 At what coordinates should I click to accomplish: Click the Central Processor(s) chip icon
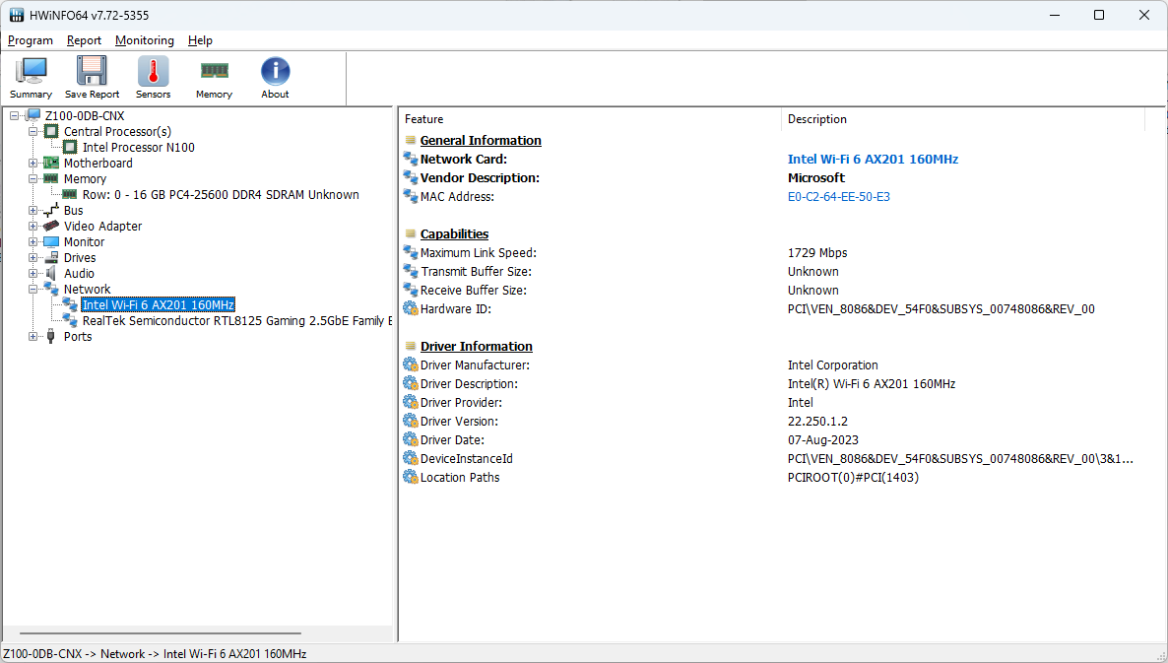pyautogui.click(x=50, y=132)
